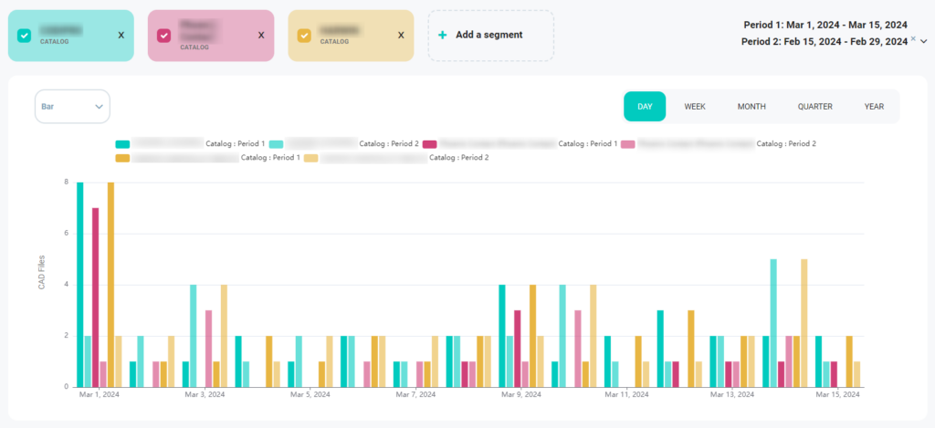Expand the period selector chevron
935x428 pixels.
pyautogui.click(x=924, y=42)
